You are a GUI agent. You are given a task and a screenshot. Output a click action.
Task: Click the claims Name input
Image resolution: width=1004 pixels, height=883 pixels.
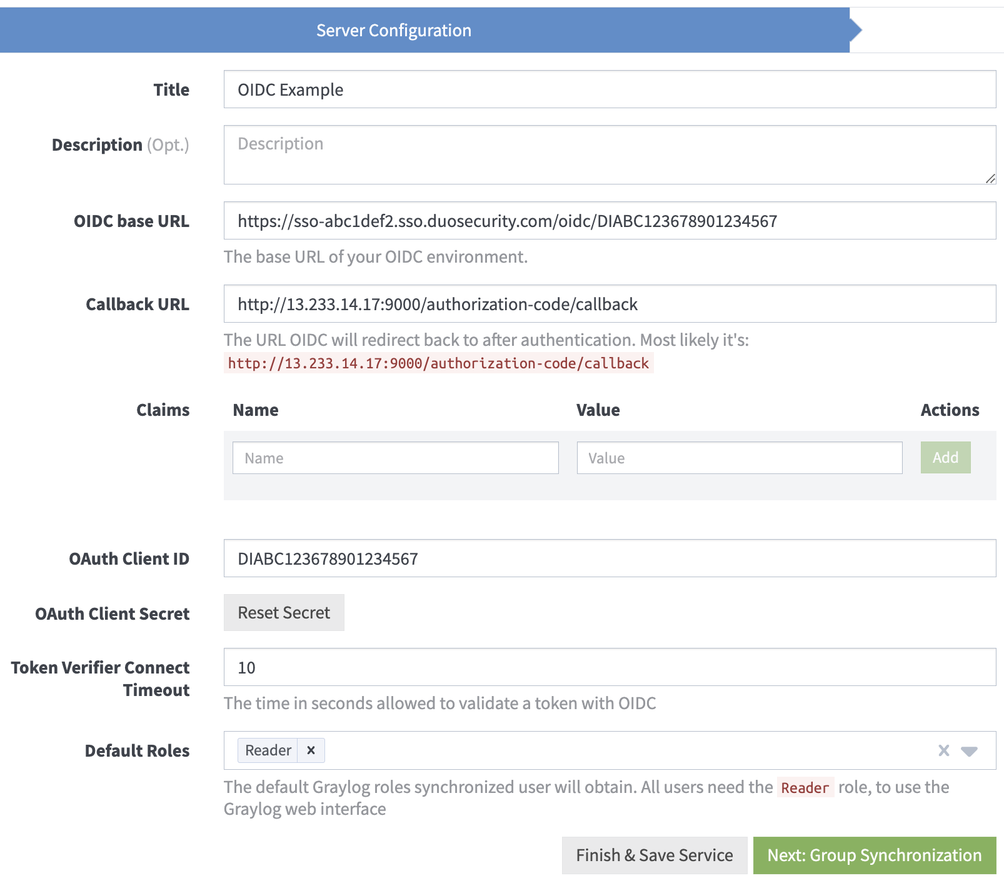click(396, 457)
